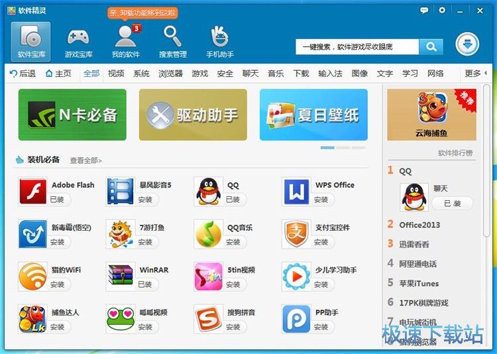Open 17PK棋牌游戏 in the ranking list
Viewport: 497px width, 354px height.
click(x=423, y=302)
